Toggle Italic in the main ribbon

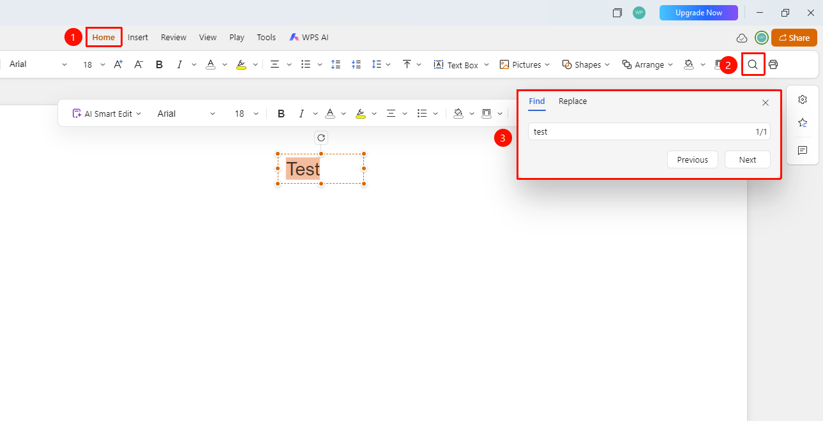(x=179, y=64)
